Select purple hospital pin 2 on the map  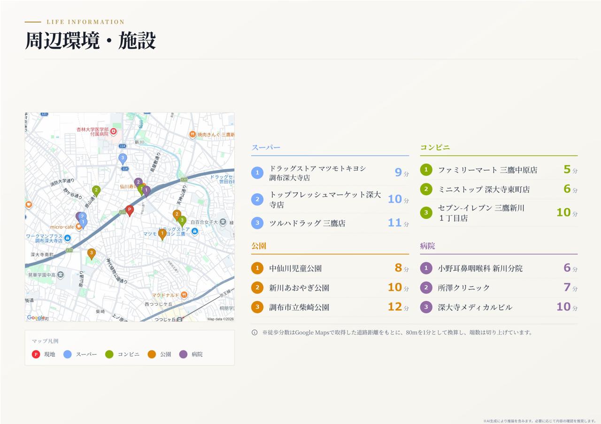click(x=138, y=183)
